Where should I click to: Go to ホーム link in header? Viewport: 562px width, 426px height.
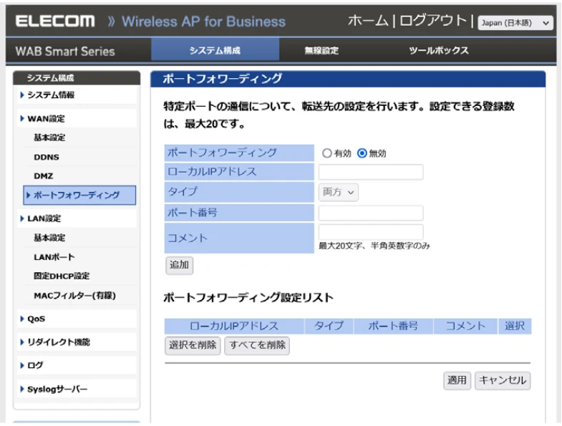[x=368, y=21]
